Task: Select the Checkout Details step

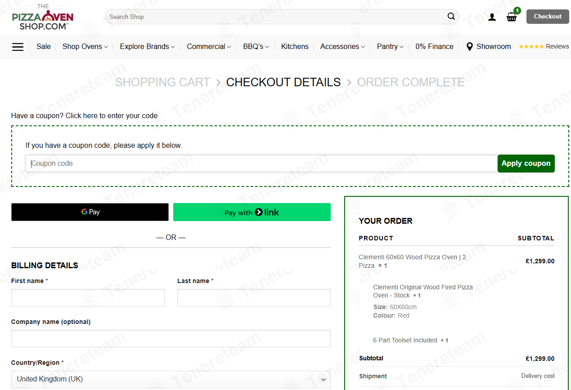Action: 283,82
